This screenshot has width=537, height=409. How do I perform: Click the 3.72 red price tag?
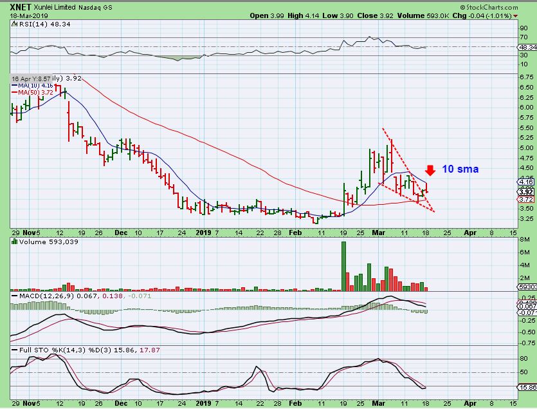point(526,200)
